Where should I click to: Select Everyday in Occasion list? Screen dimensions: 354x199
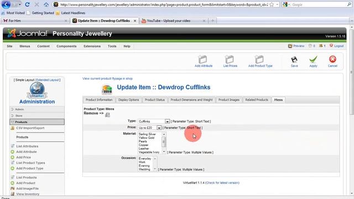pyautogui.click(x=145, y=159)
